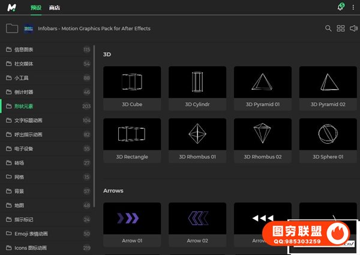Open the Emoji 表情动画 folder

(31, 233)
